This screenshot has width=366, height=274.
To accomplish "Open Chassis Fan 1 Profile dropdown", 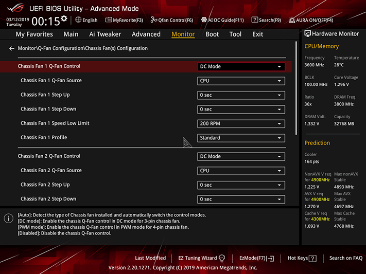I will 241,138.
